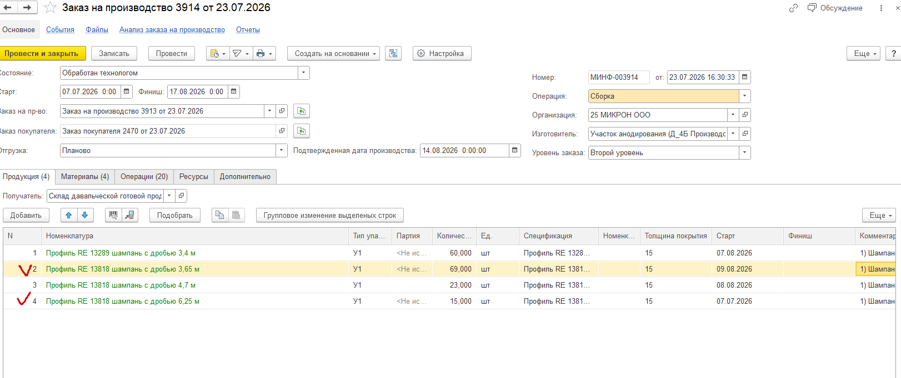Open the top Еще menu
Image resolution: width=901 pixels, height=378 pixels.
pyautogui.click(x=864, y=53)
